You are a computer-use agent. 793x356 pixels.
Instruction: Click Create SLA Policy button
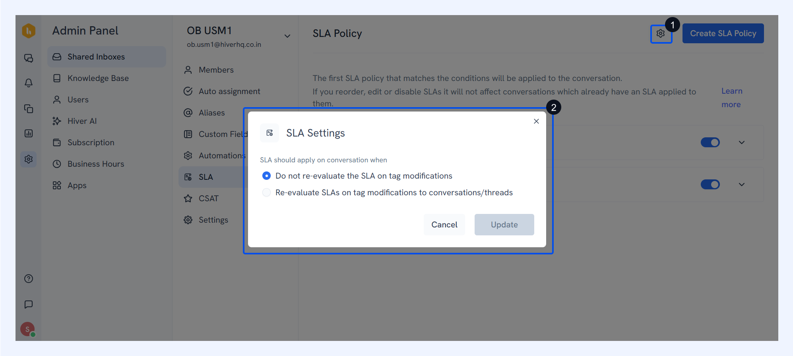point(723,33)
